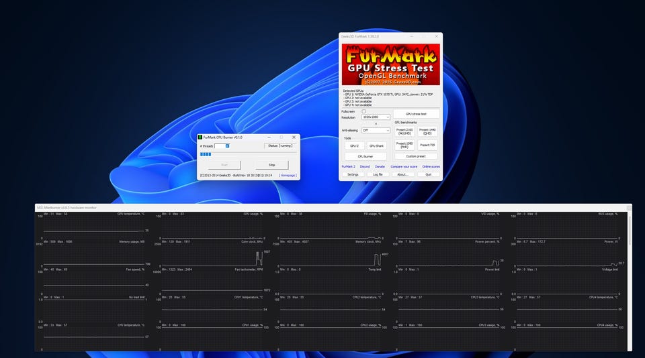
Task: Close the FurMark CPU Burner window
Action: click(x=294, y=137)
